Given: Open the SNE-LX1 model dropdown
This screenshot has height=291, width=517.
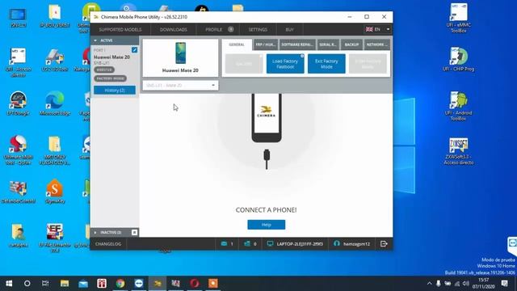Looking at the screenshot, I should point(180,86).
